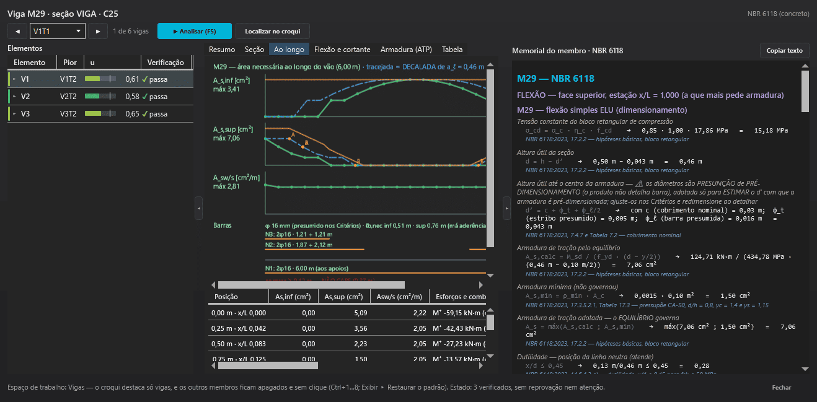Select the table row '0,25 m · x/L 0,042'

coord(347,330)
